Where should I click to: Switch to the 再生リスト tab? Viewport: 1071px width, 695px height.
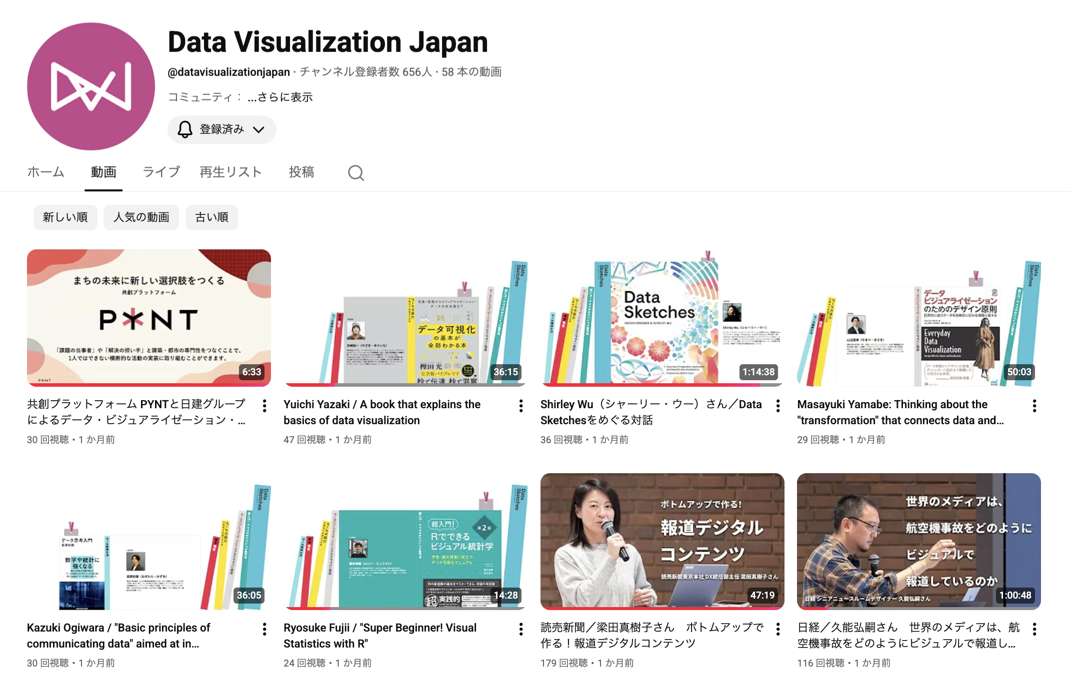(x=230, y=172)
